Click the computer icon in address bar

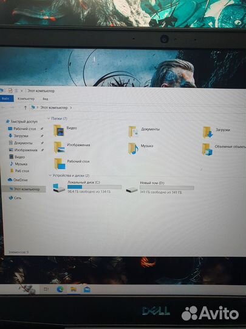(33, 107)
